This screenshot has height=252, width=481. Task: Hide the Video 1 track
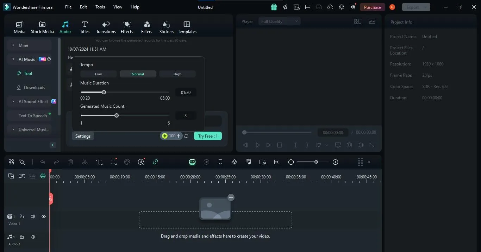point(44,216)
